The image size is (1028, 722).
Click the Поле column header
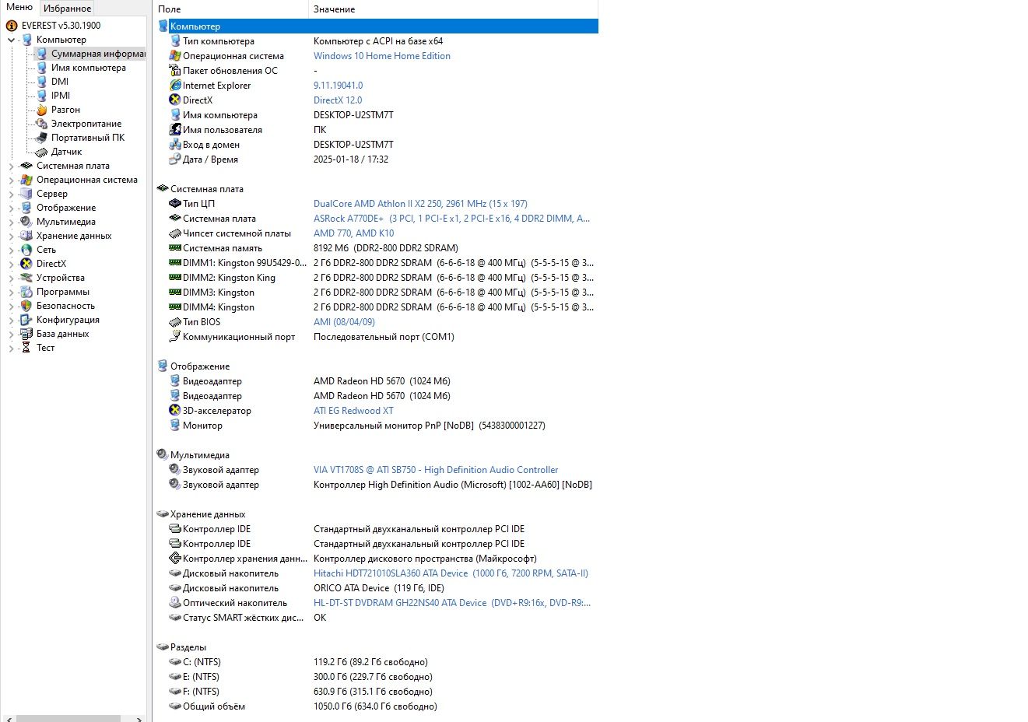(x=230, y=9)
